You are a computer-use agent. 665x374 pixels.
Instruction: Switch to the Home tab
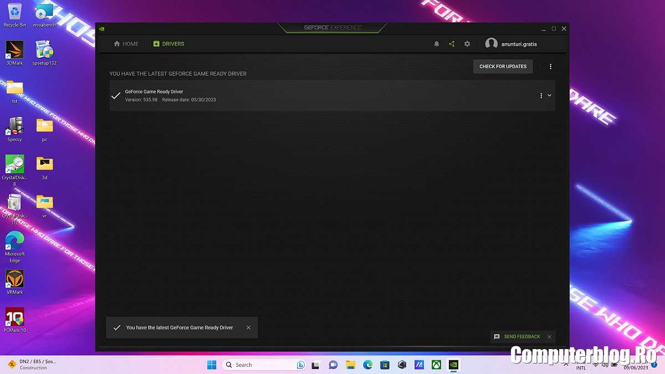point(126,44)
